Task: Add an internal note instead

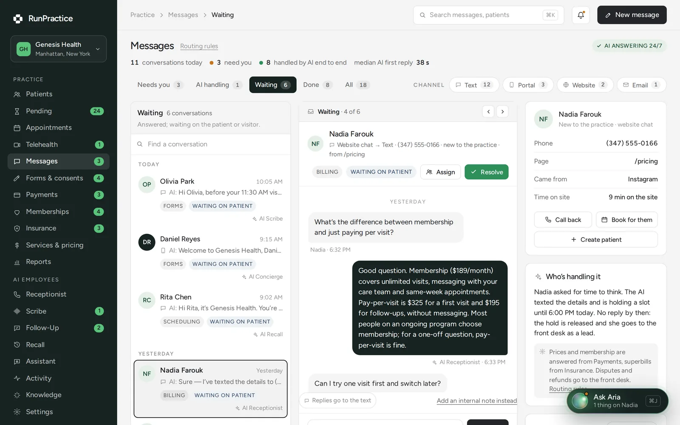Action: point(477,401)
